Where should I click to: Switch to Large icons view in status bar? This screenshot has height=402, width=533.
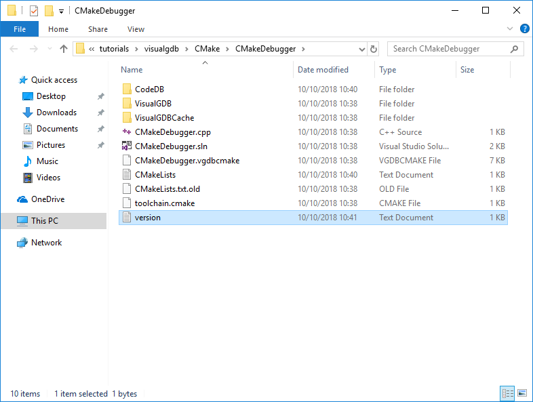522,393
